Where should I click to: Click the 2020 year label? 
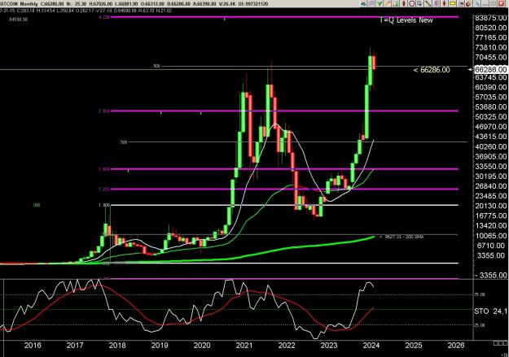pyautogui.click(x=202, y=346)
